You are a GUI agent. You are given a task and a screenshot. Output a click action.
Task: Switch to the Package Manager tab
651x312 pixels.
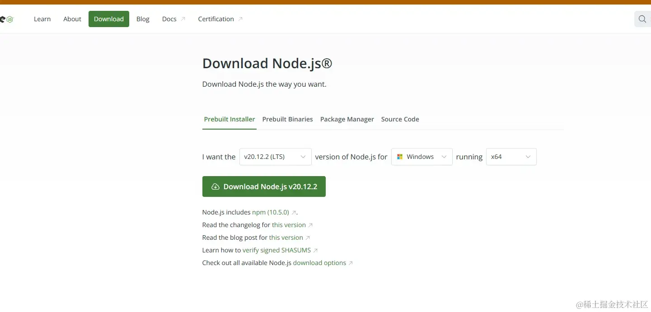(x=347, y=119)
